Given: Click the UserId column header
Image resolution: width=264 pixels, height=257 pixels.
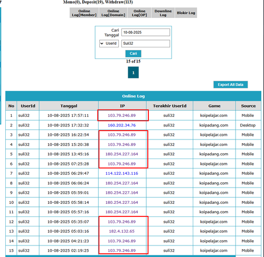Looking at the screenshot, I should click(28, 106).
